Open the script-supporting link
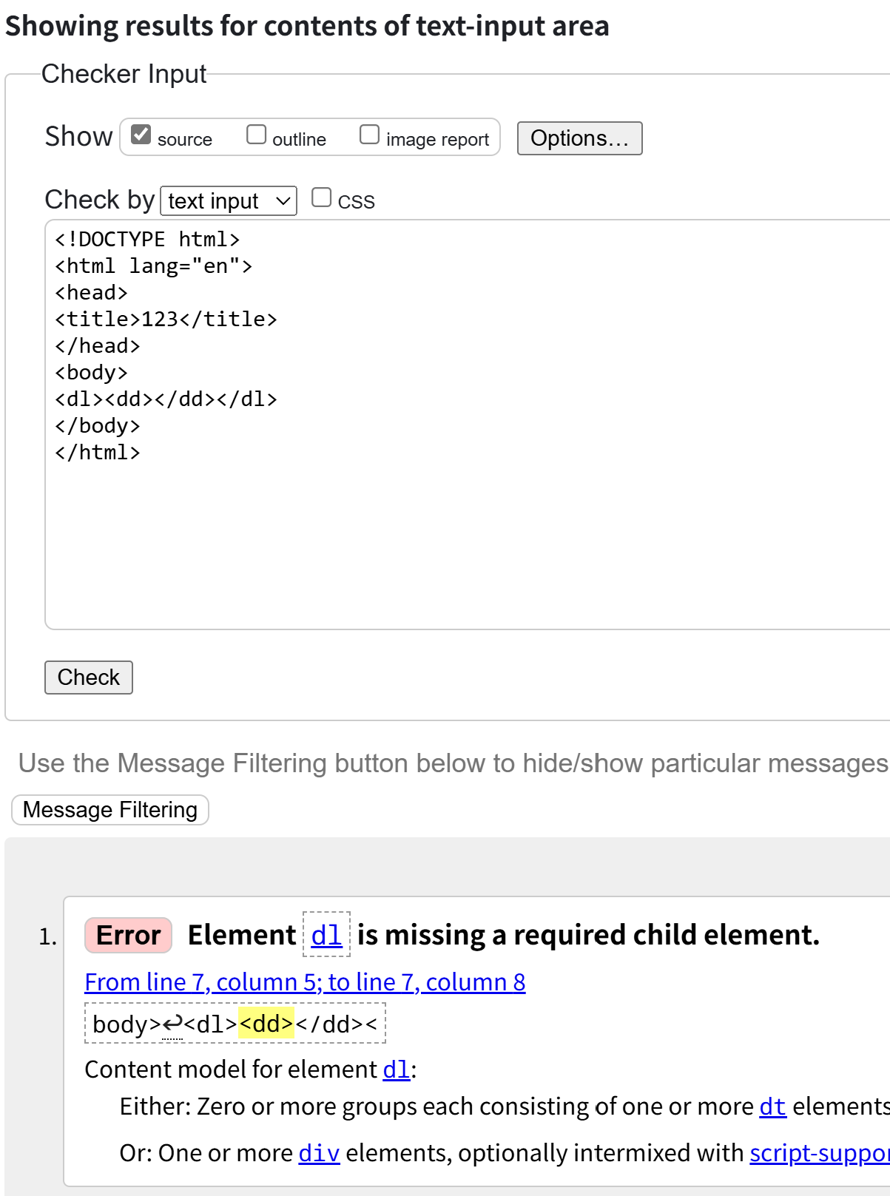The width and height of the screenshot is (890, 1196). pyautogui.click(x=819, y=1153)
